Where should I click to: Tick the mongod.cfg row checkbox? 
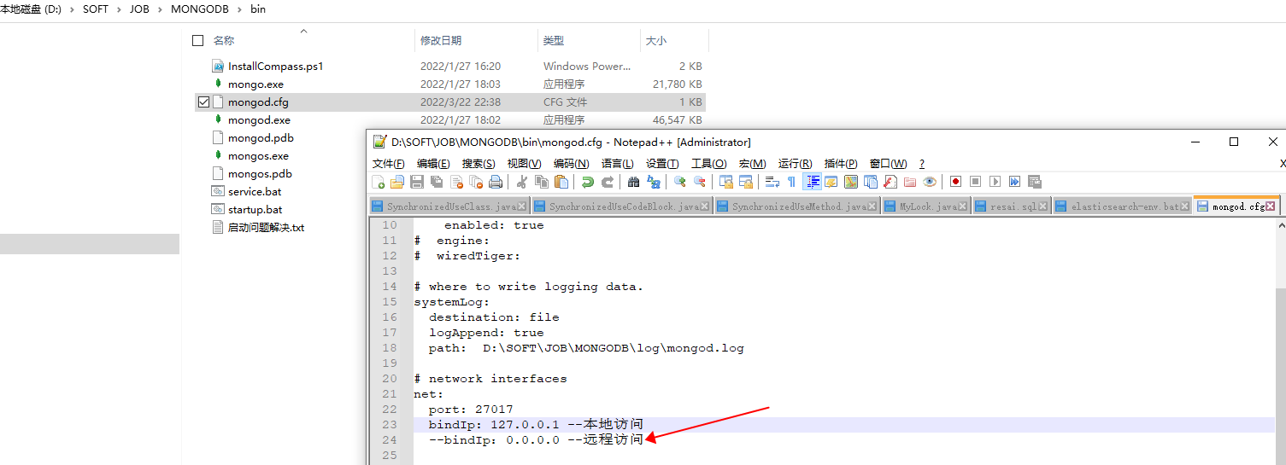pos(203,102)
